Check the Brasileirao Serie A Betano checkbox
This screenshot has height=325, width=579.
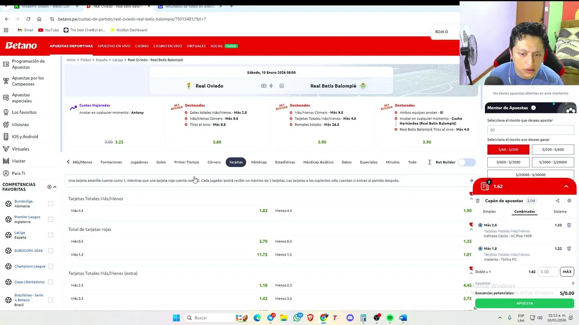click(x=51, y=300)
